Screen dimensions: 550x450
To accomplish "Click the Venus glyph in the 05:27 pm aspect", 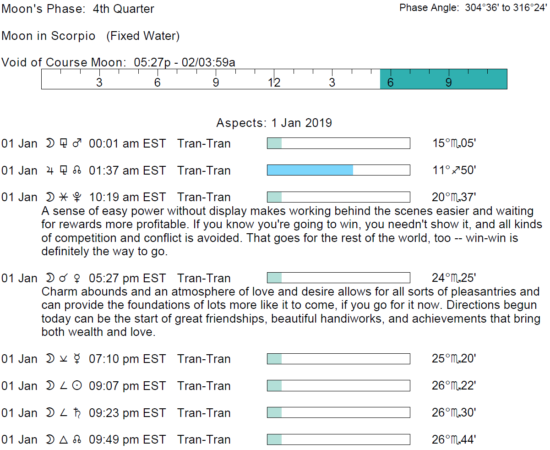I will [77, 278].
